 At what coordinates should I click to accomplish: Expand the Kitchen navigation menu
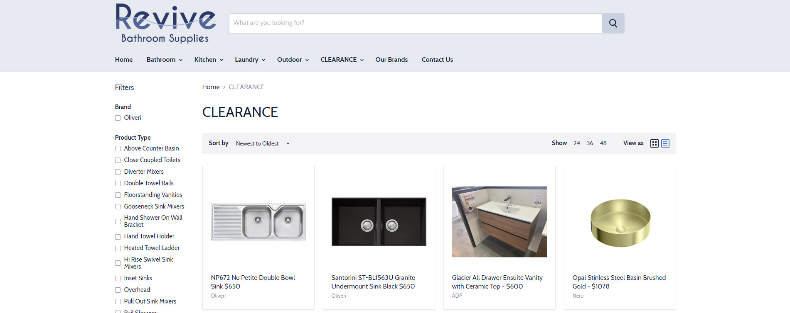pyautogui.click(x=208, y=60)
